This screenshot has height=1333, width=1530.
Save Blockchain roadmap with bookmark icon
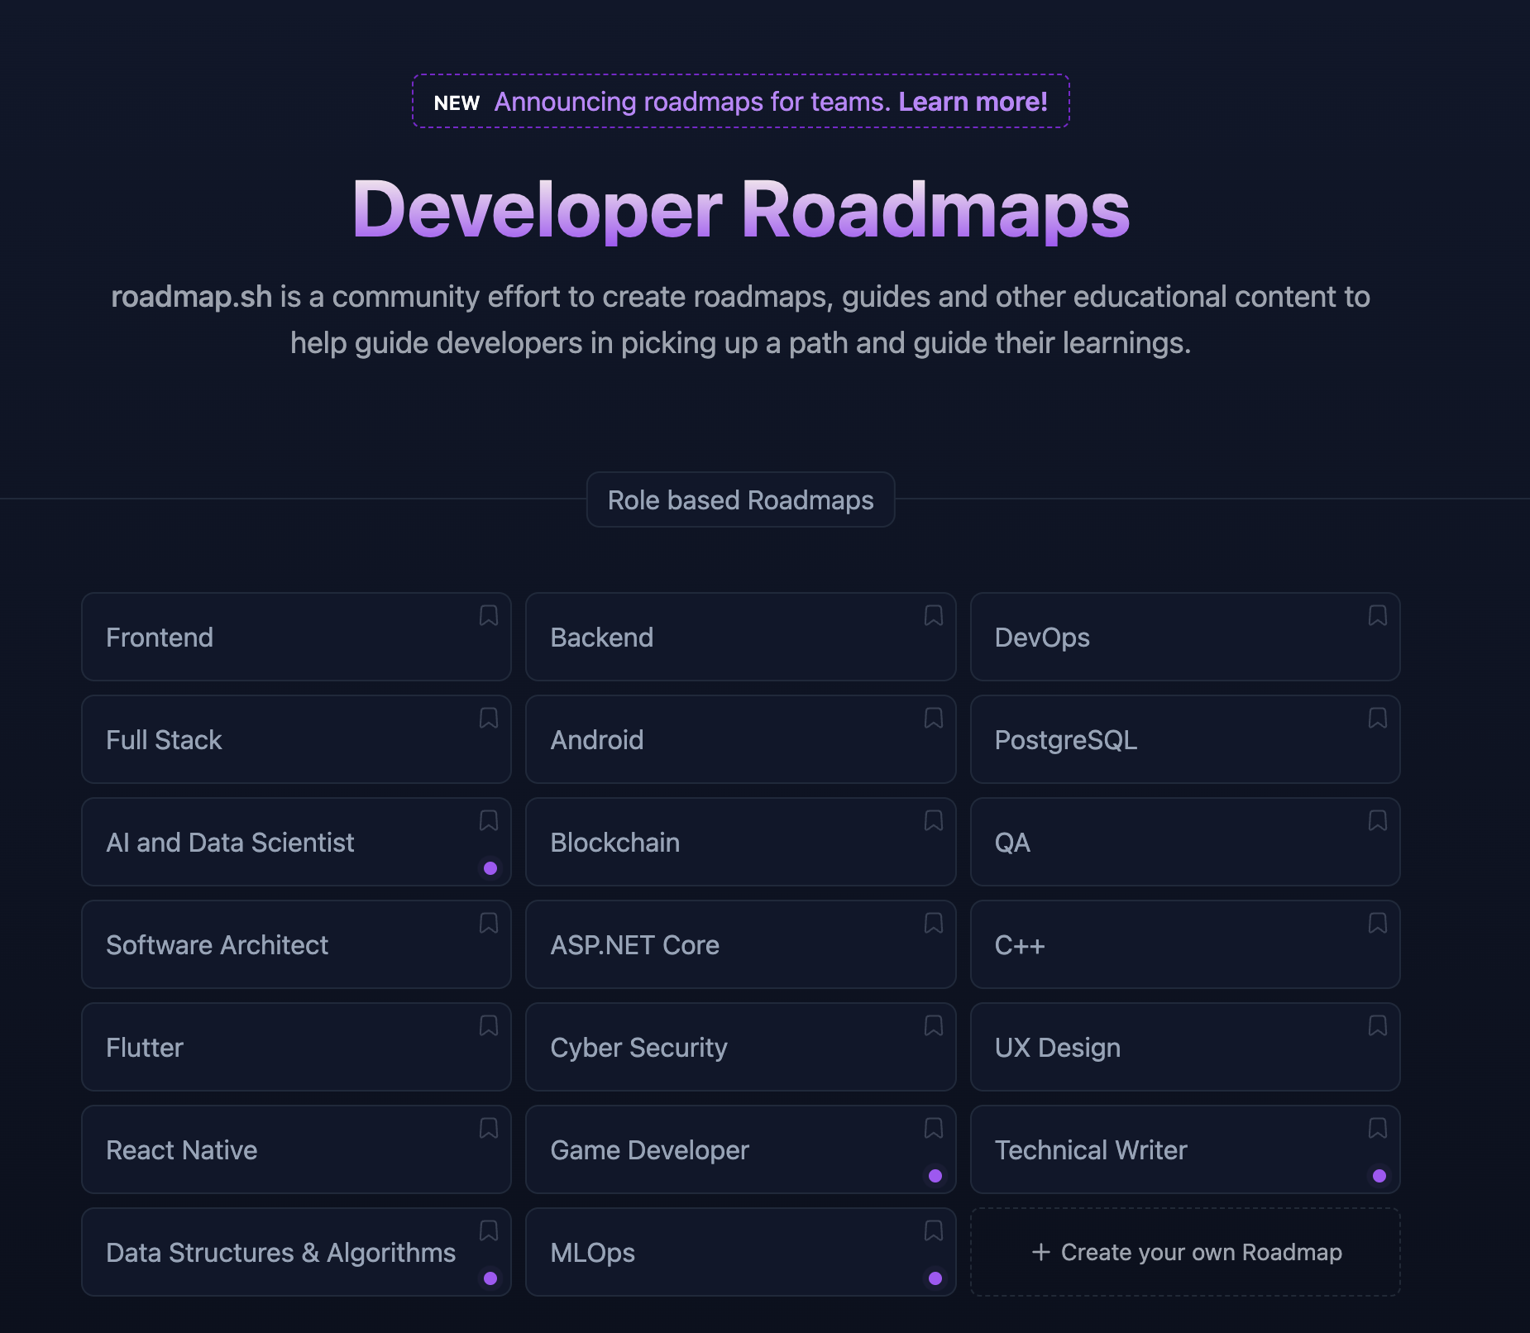933,820
